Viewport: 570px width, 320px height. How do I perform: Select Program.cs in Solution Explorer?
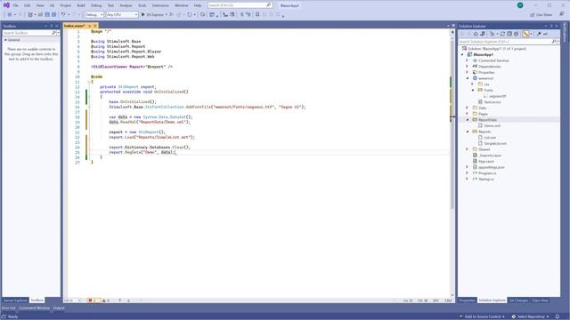pyautogui.click(x=486, y=173)
